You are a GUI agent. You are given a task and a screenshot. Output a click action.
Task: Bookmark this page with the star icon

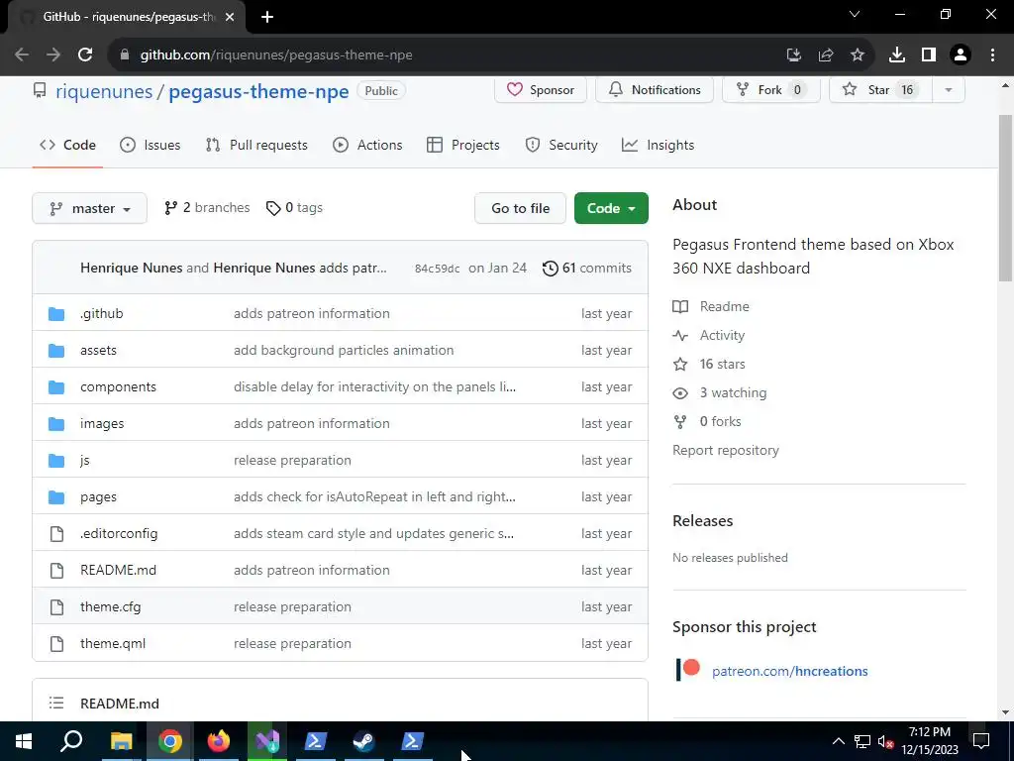858,55
